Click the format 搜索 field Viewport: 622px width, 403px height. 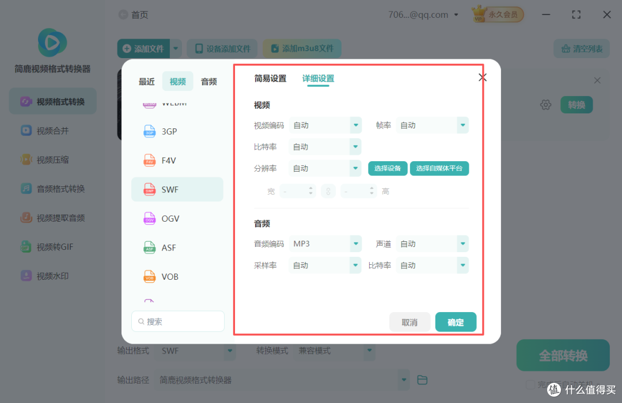(x=178, y=321)
